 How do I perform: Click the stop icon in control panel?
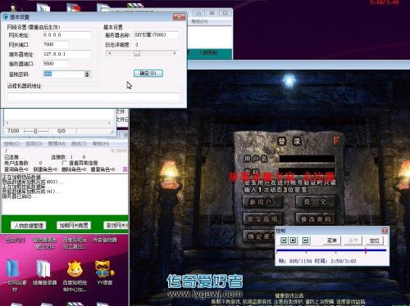pos(293,240)
